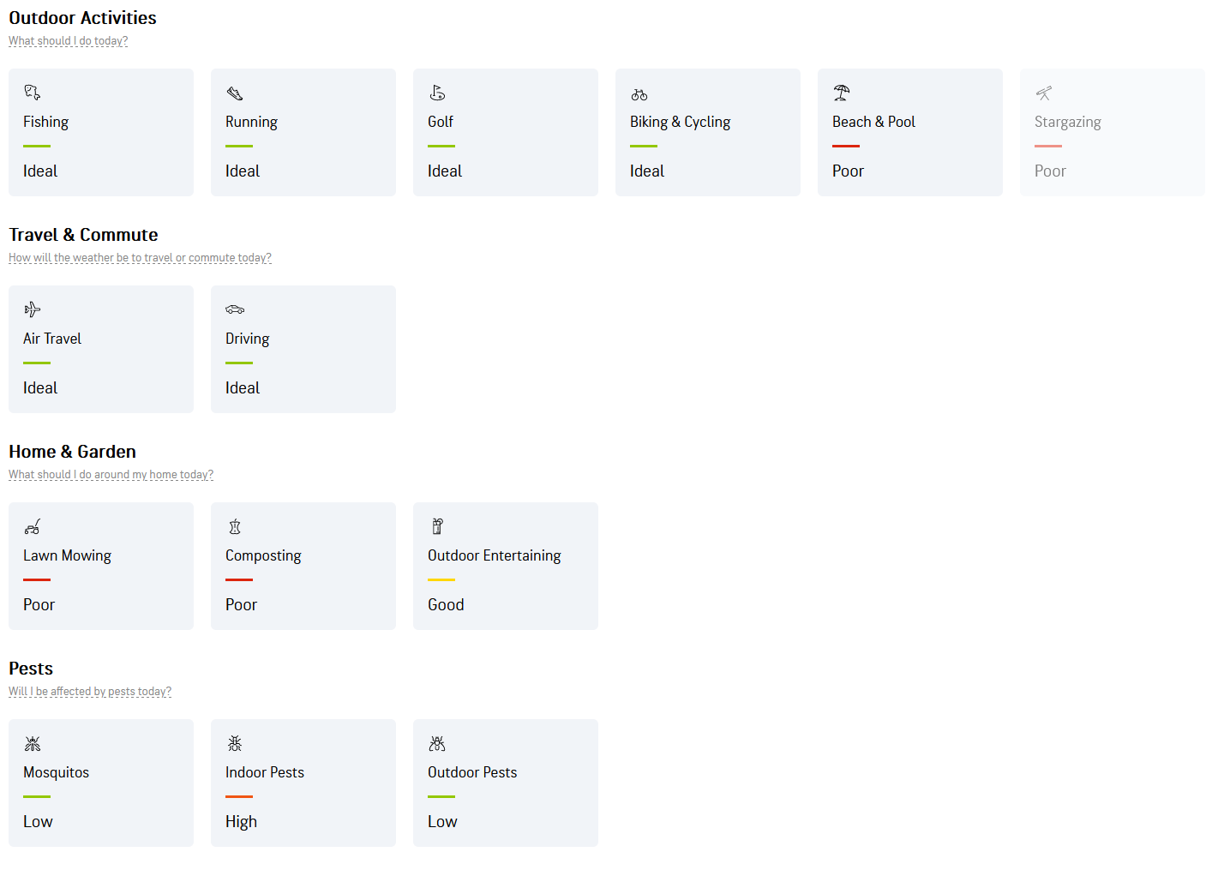
Task: Click the Outdoor Entertaining drink icon
Action: point(437,525)
